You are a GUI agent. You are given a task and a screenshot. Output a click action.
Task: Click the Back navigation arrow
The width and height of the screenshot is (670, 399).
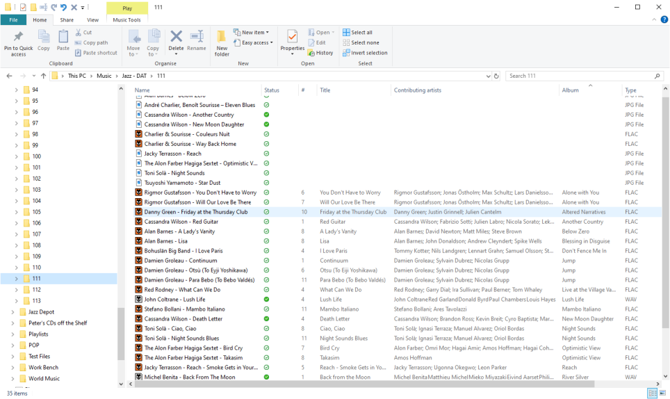[x=10, y=76]
